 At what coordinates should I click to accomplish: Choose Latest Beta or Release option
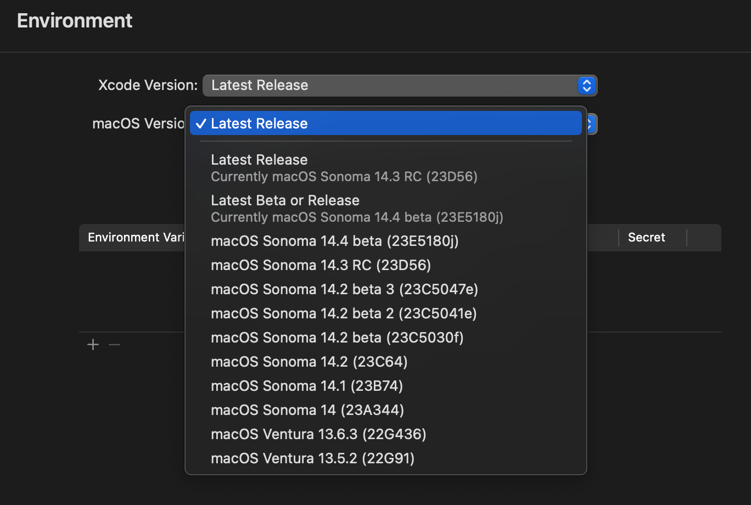point(386,209)
